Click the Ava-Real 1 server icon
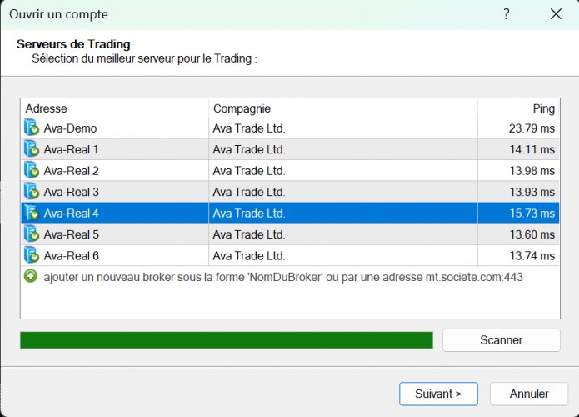579x417 pixels. 32,149
